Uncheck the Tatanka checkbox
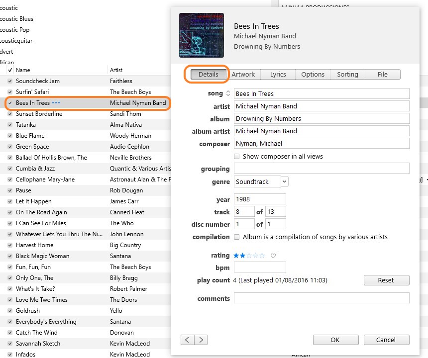The height and width of the screenshot is (358, 428). (x=10, y=125)
